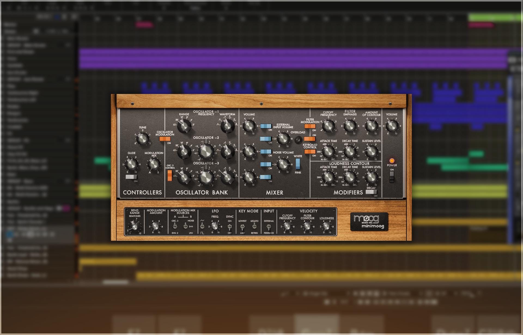
Task: Click the Oscillator-3 Waveform knob
Action: point(227,177)
